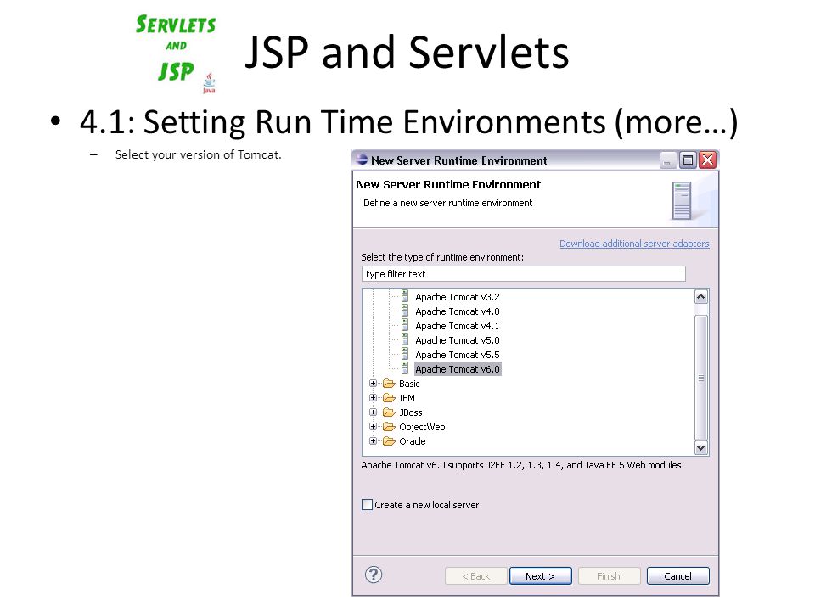Click the Cancel button
The width and height of the screenshot is (815, 611).
click(x=677, y=575)
